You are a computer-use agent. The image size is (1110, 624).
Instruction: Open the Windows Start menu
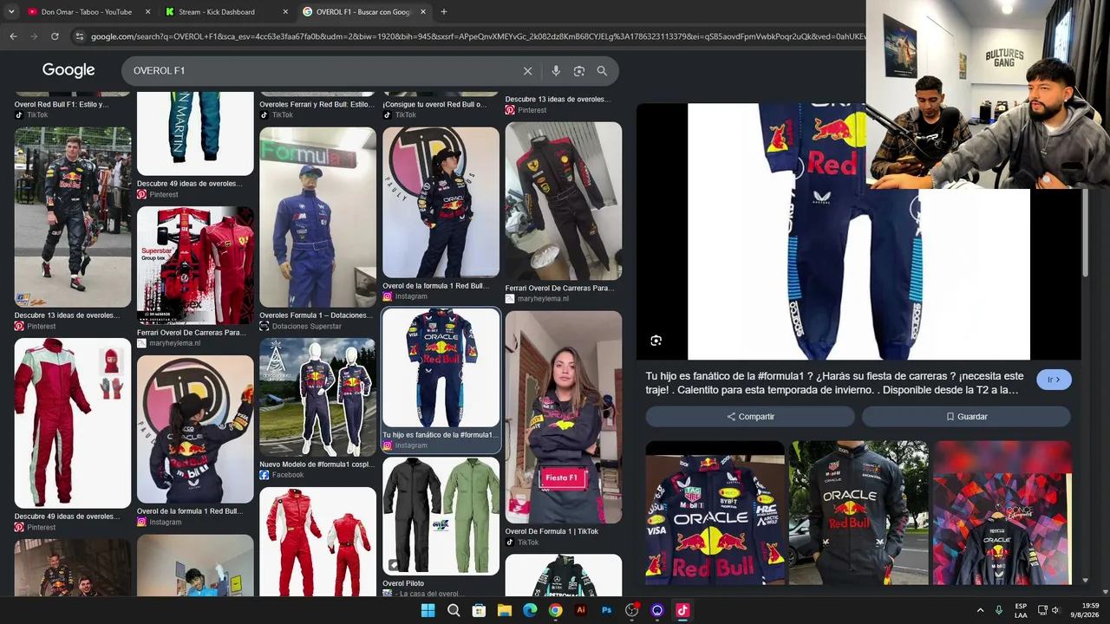point(428,610)
